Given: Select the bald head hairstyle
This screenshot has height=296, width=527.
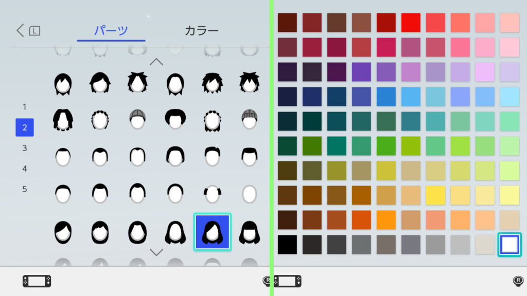Looking at the screenshot, I should coord(250,194).
